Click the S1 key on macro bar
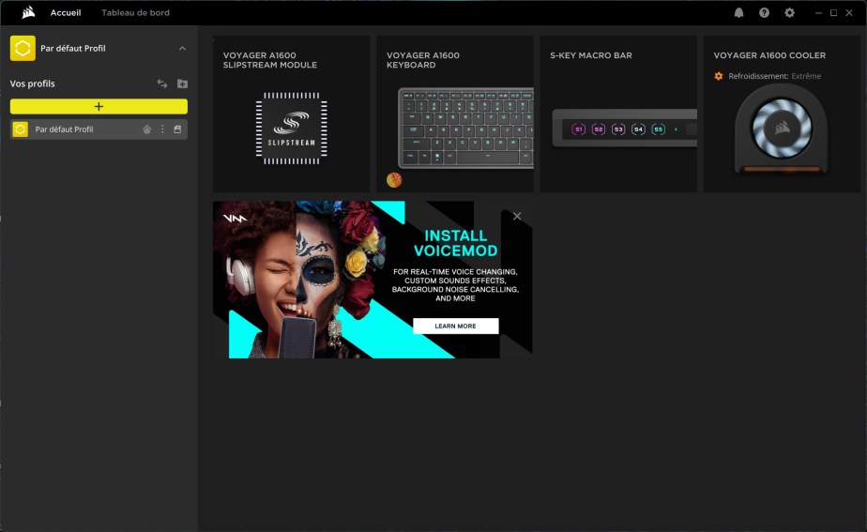 pyautogui.click(x=578, y=129)
